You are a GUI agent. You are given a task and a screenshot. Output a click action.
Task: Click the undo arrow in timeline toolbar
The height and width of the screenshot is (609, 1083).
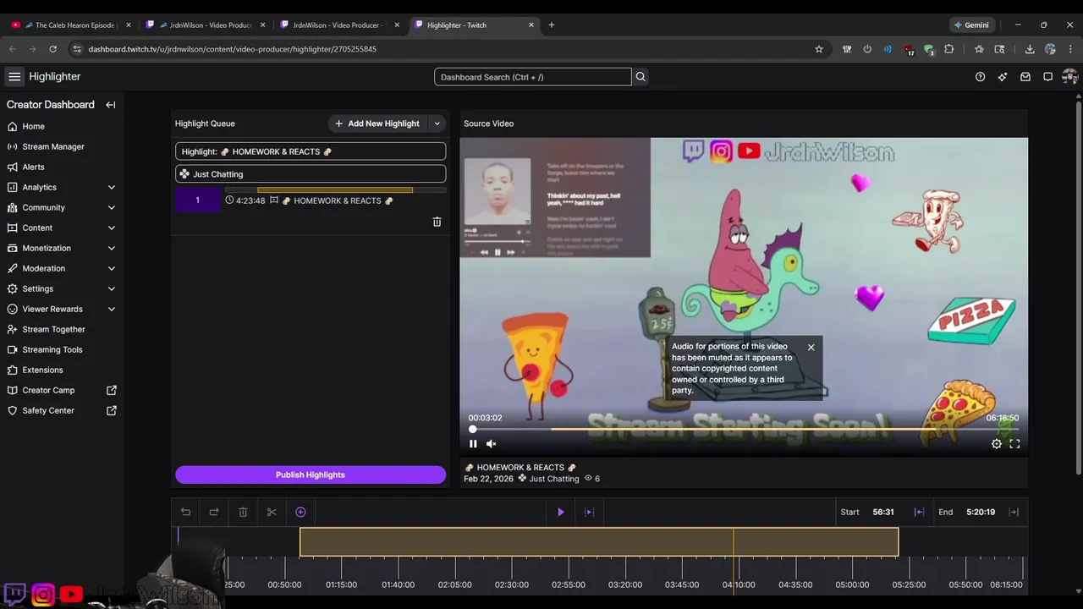[x=186, y=512]
